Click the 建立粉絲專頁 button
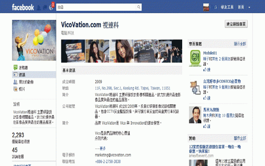265x166 pixels. click(236, 24)
